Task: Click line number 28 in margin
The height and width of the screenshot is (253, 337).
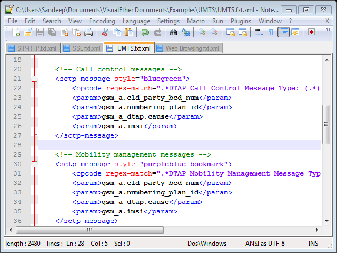Action: pyautogui.click(x=17, y=145)
